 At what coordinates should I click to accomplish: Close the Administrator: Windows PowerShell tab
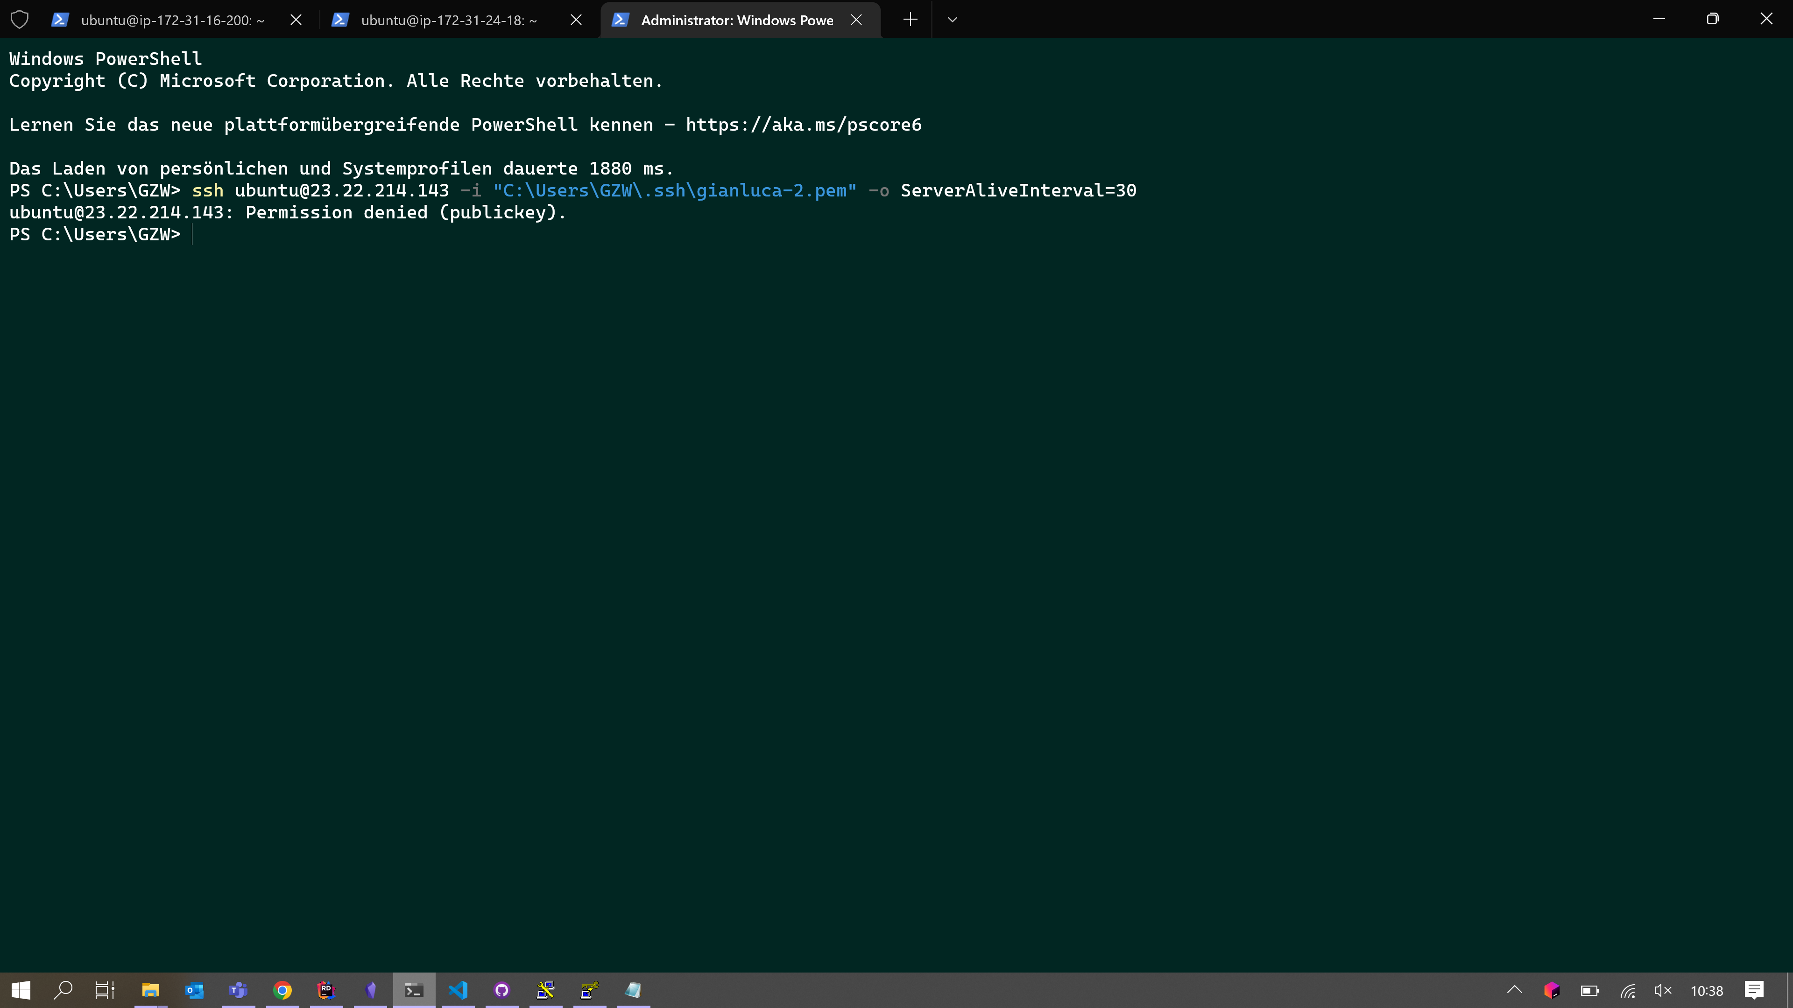(856, 20)
